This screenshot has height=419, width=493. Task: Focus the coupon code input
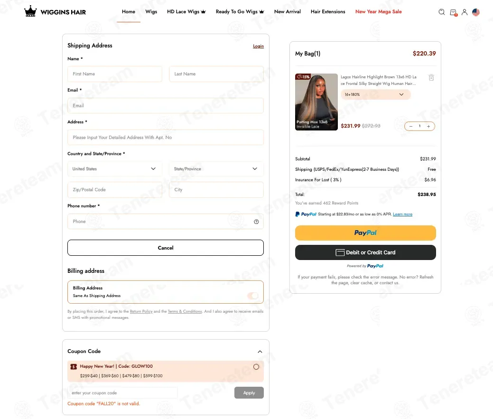tap(122, 393)
